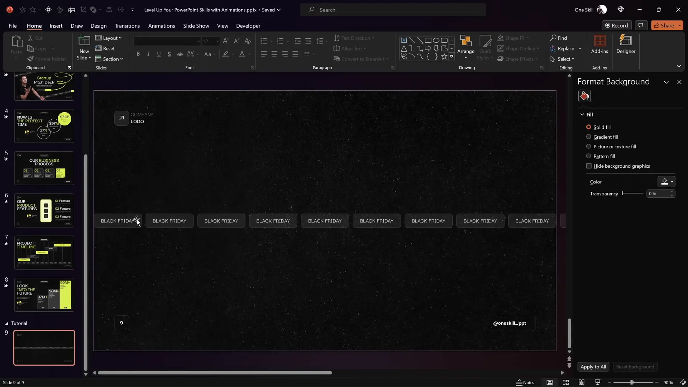Open the Slide Show tab
The image size is (688, 387).
pyautogui.click(x=196, y=26)
